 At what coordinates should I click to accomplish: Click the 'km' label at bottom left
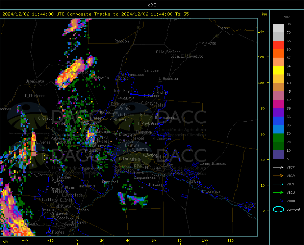tap(5, 241)
